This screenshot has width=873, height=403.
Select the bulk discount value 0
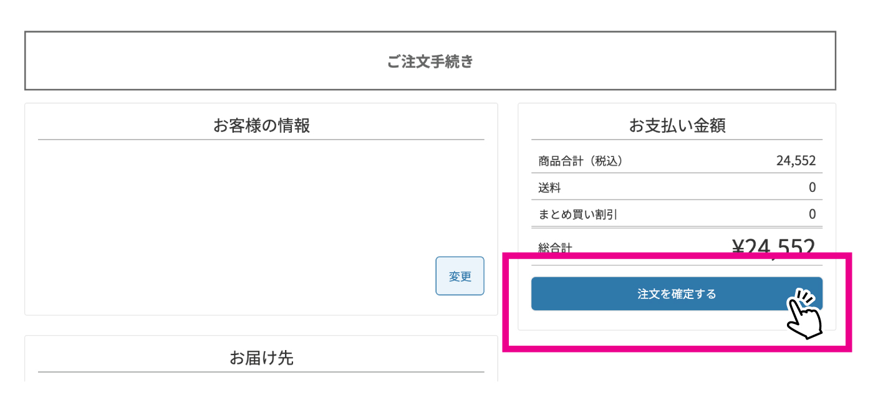(812, 214)
